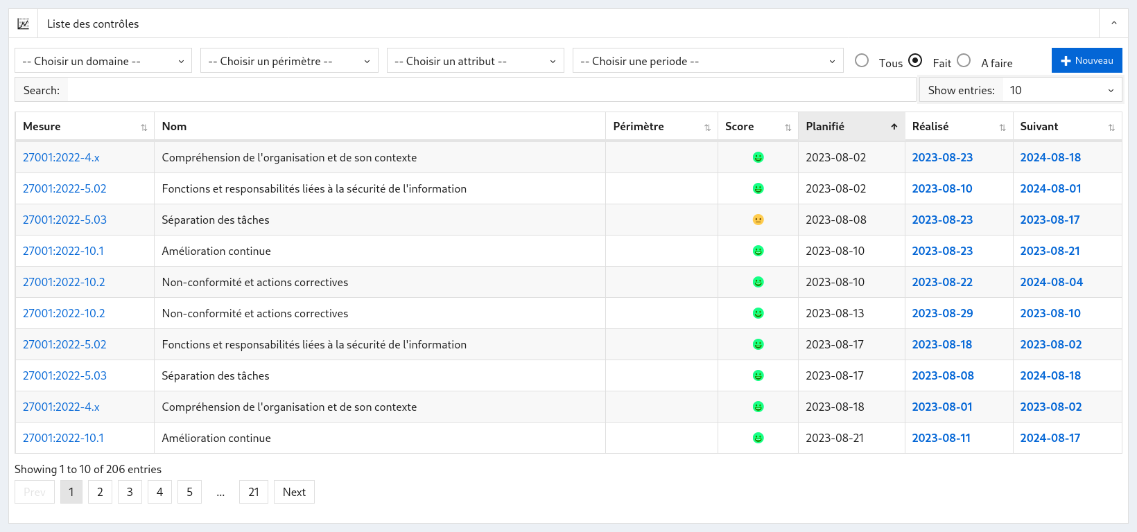1137x532 pixels.
Task: Open the Choisir un périmètre dropdown
Action: coord(289,61)
